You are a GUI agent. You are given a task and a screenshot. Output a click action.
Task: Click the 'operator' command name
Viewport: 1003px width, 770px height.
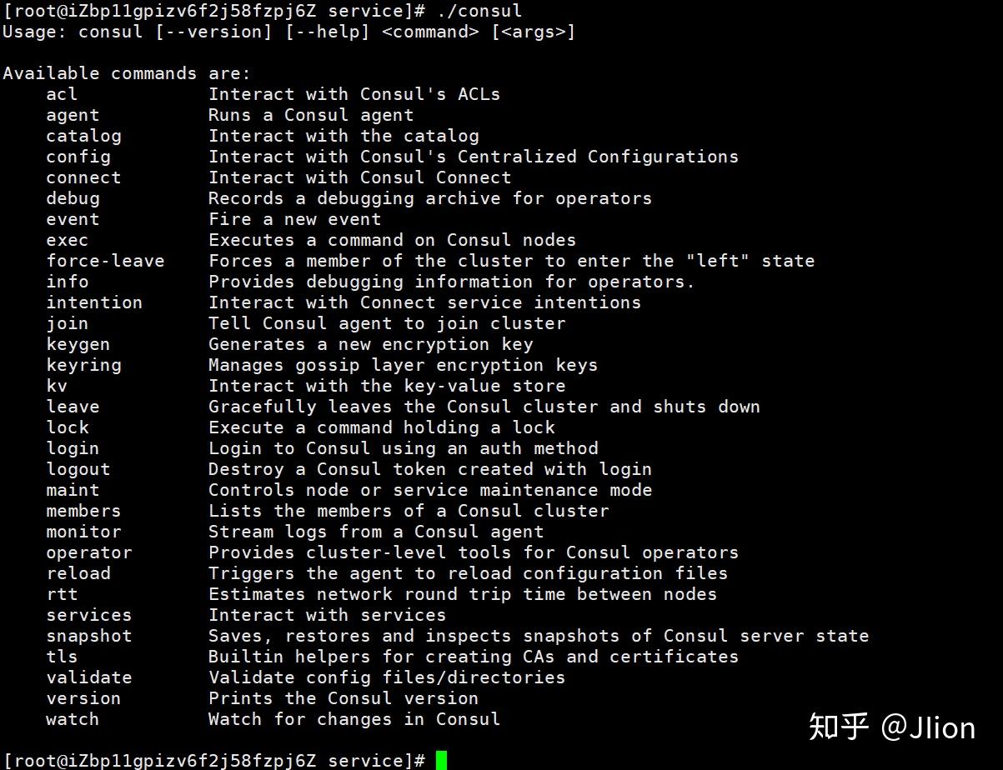click(x=88, y=552)
